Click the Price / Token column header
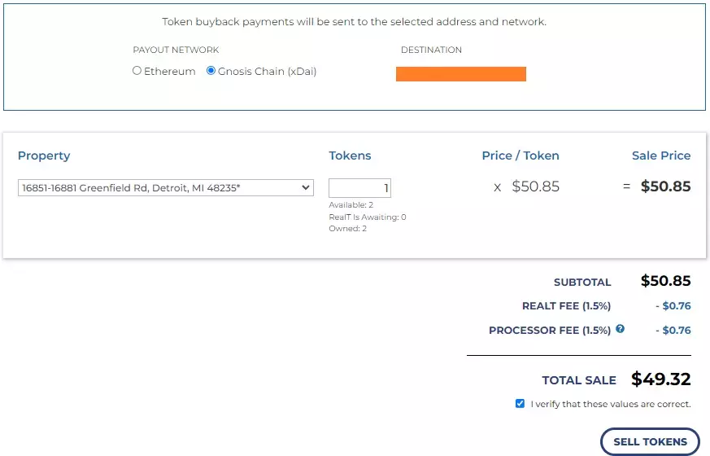 [x=521, y=156]
